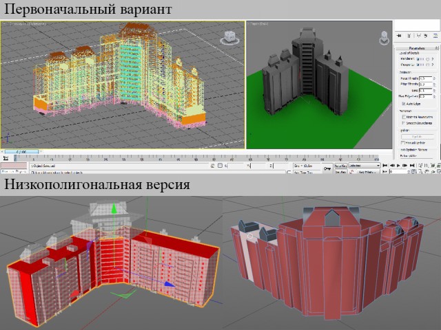Click frame 50 on the track bar
This screenshot has width=441, height=330.
coord(196,159)
